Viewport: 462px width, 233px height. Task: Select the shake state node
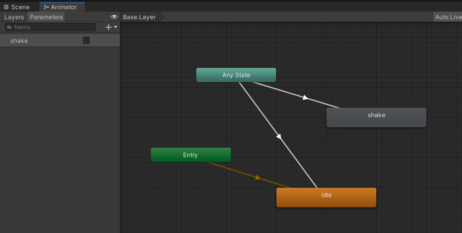tap(376, 117)
